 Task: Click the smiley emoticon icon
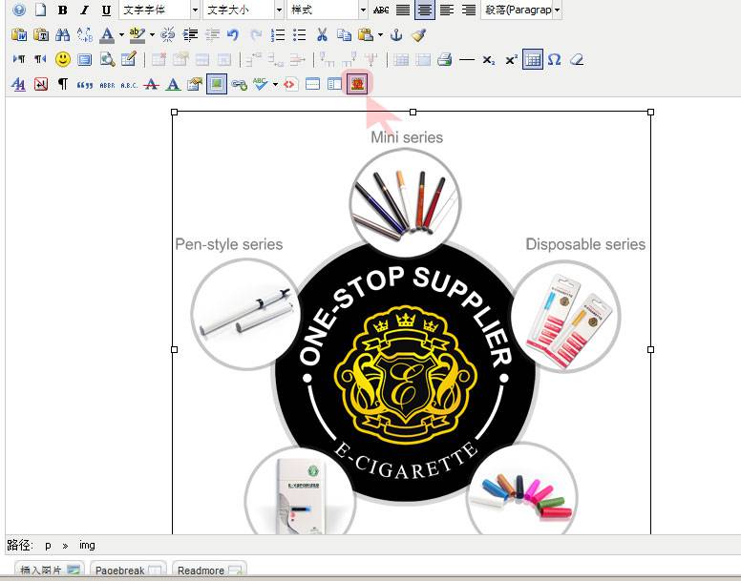[63, 59]
